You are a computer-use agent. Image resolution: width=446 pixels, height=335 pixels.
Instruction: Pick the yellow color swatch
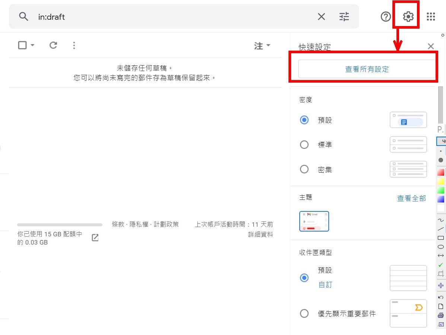click(440, 181)
